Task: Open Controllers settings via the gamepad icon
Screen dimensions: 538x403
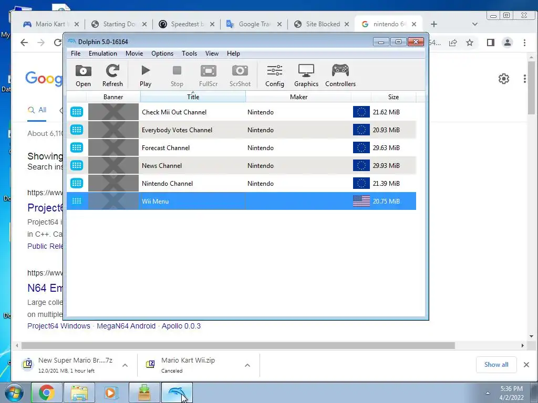Action: (340, 76)
